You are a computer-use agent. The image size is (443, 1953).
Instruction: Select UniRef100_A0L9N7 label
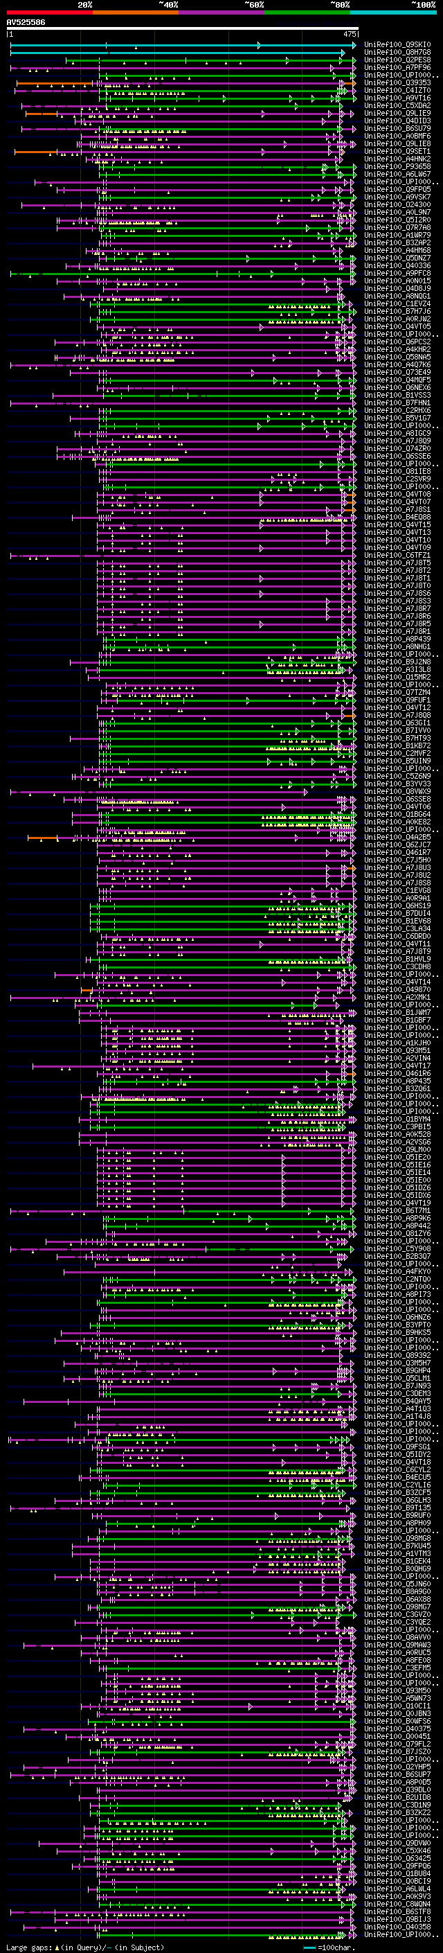pos(397,212)
